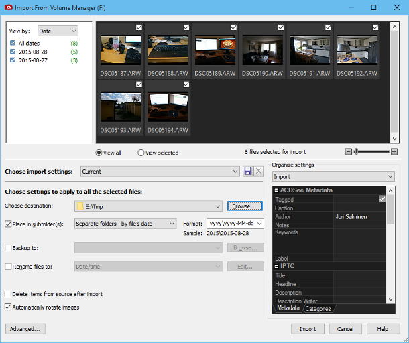Maximize the Import From Volume Manager window
This screenshot has width=409, height=343.
[x=373, y=7]
